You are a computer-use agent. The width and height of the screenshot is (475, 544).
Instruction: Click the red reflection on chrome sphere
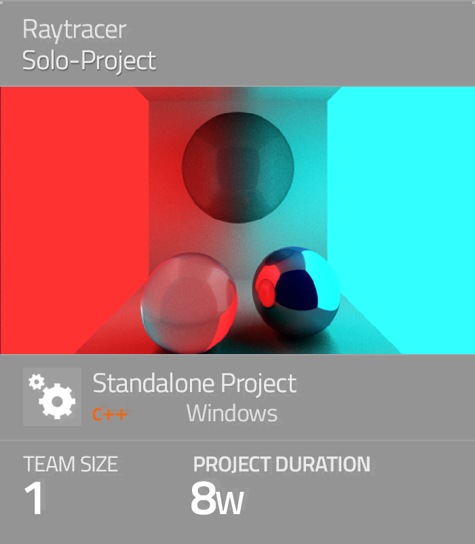265,288
